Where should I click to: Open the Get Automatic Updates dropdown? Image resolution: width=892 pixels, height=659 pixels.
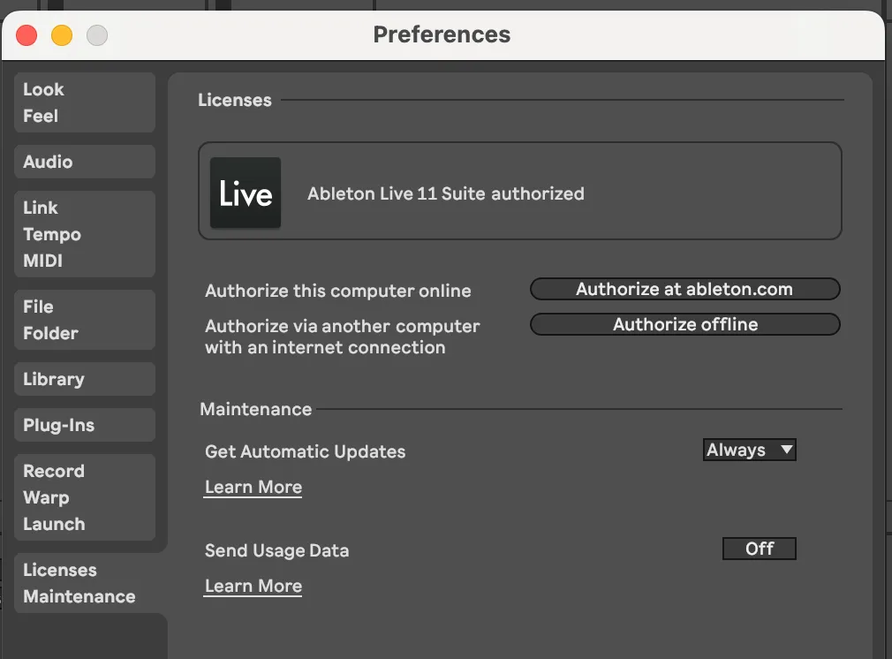(749, 450)
